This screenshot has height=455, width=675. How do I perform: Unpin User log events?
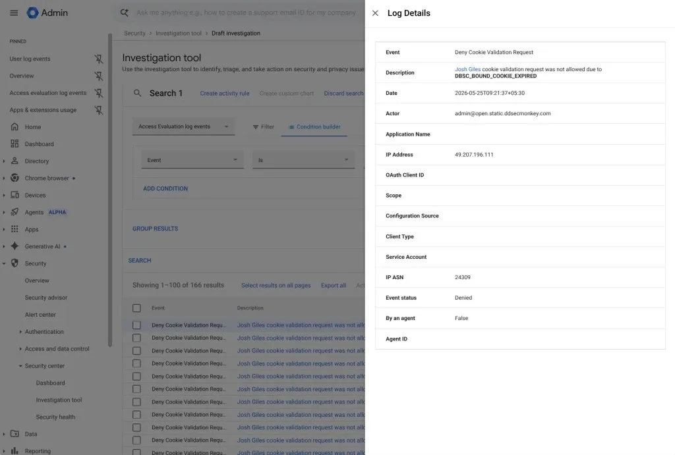pyautogui.click(x=99, y=59)
